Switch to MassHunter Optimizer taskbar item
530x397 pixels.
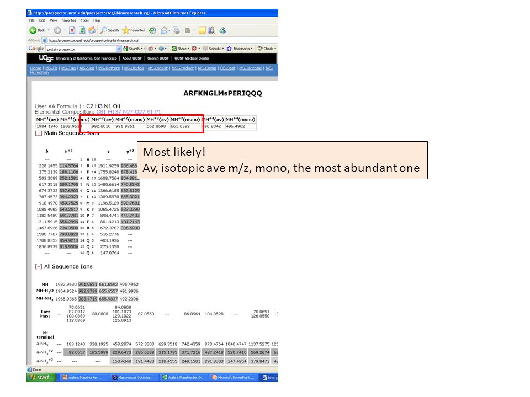(x=133, y=377)
